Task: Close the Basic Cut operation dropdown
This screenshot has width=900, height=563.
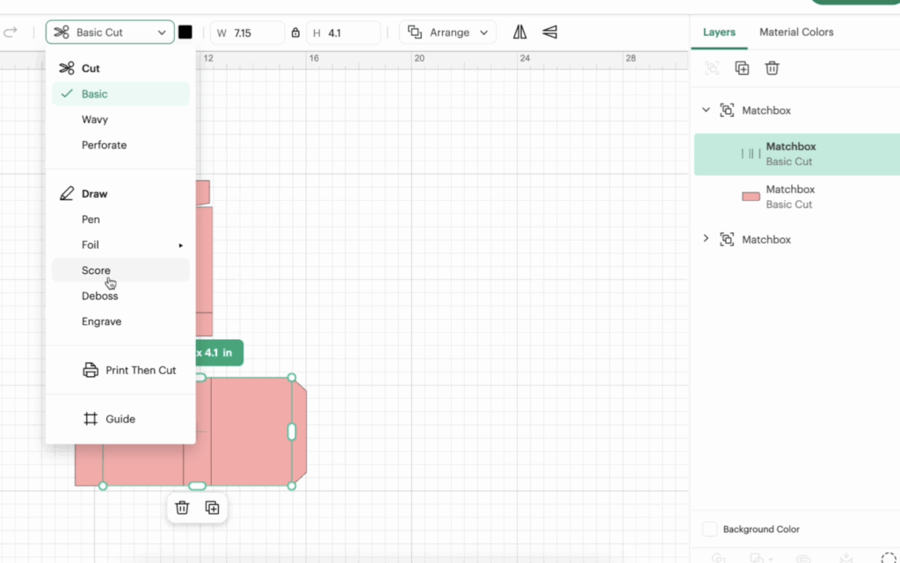Action: pos(110,32)
